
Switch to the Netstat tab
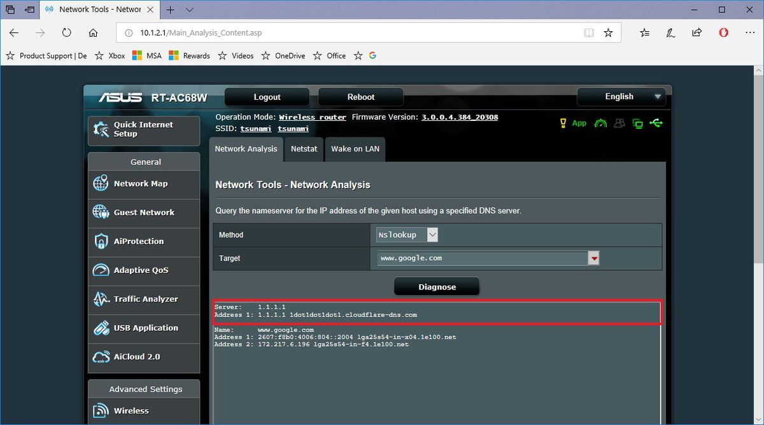(x=304, y=148)
